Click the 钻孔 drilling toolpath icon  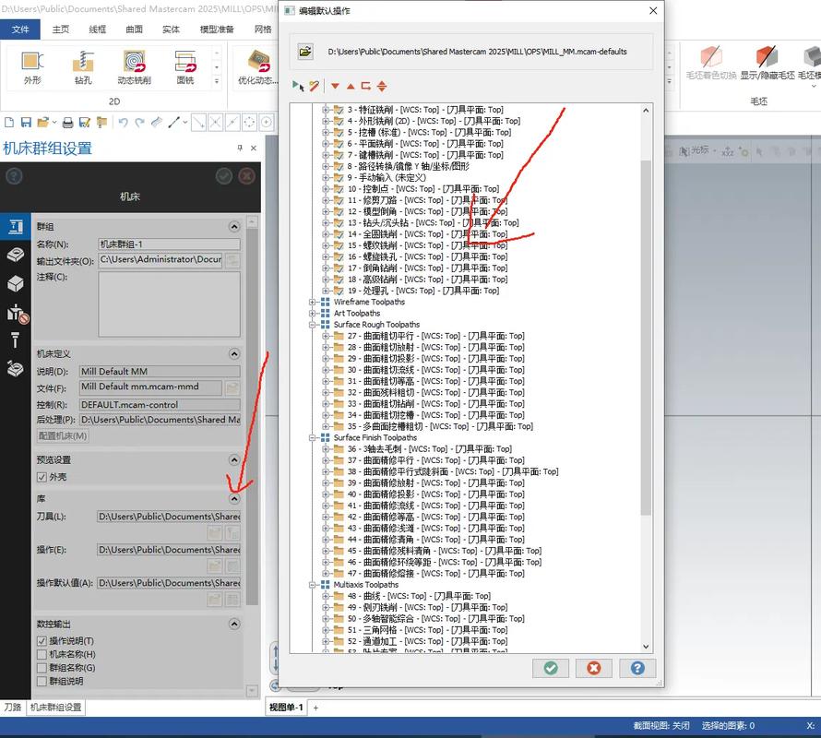pos(84,63)
